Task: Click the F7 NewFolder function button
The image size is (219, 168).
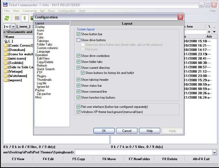Action: [x=139, y=159]
